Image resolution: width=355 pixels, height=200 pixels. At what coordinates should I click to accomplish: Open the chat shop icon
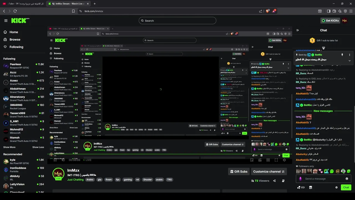[310, 187]
